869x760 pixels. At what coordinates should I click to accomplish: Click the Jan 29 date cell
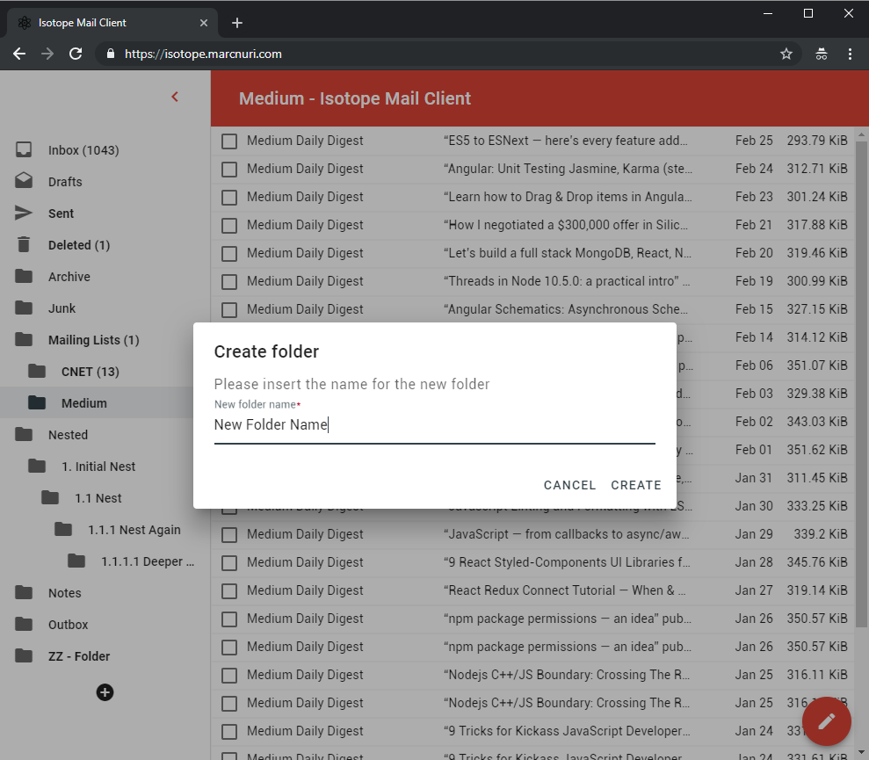click(754, 534)
